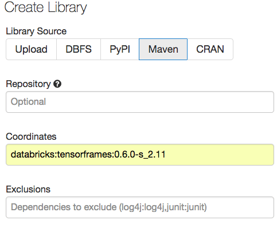The height and width of the screenshot is (232, 277).
Task: Open the Repository help question-mark icon
Action: [57, 84]
